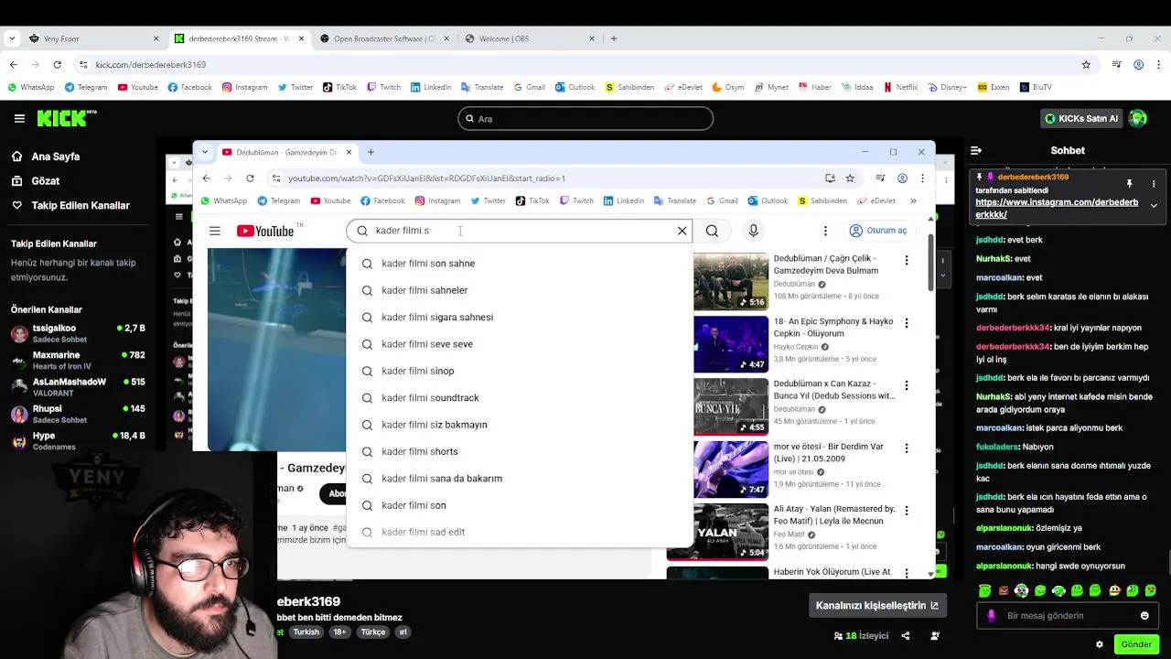The height and width of the screenshot is (659, 1171).
Task: Go back in YouTube browser window
Action: pos(206,178)
